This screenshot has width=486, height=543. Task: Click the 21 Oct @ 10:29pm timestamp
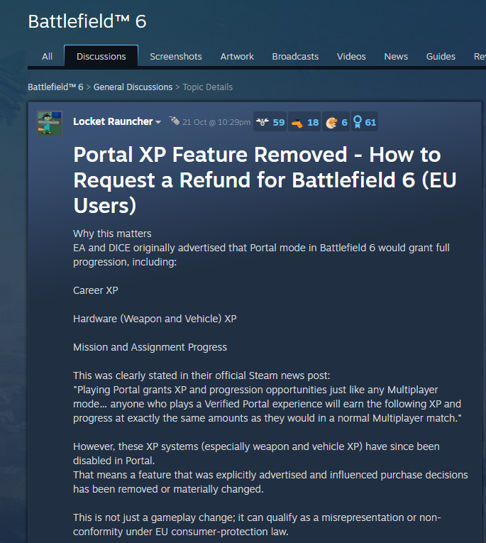coord(216,122)
